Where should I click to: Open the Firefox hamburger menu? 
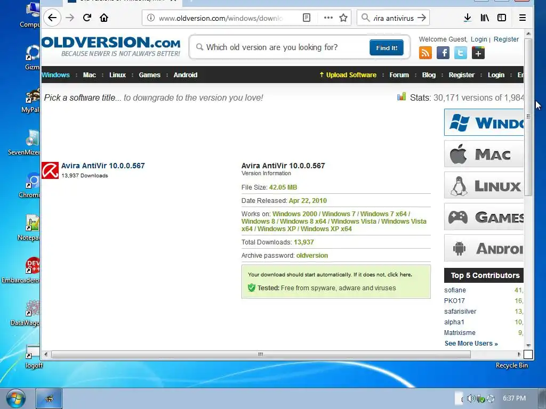tap(523, 18)
